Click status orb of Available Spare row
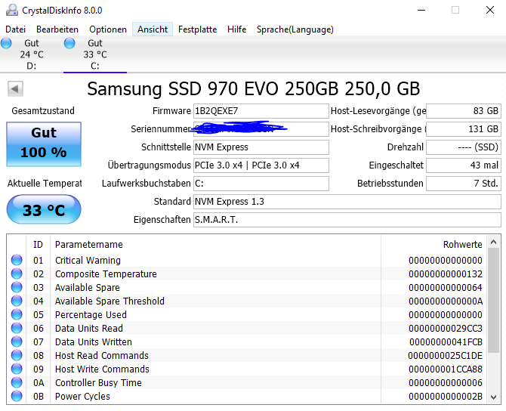The height and width of the screenshot is (411, 506). pos(17,287)
